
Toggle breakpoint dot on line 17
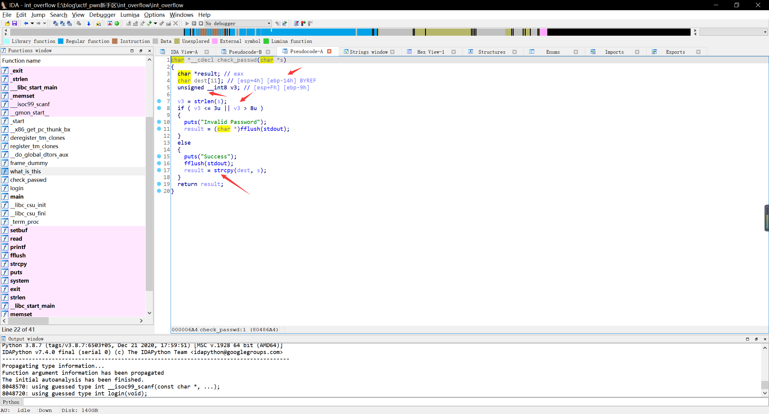tap(159, 170)
